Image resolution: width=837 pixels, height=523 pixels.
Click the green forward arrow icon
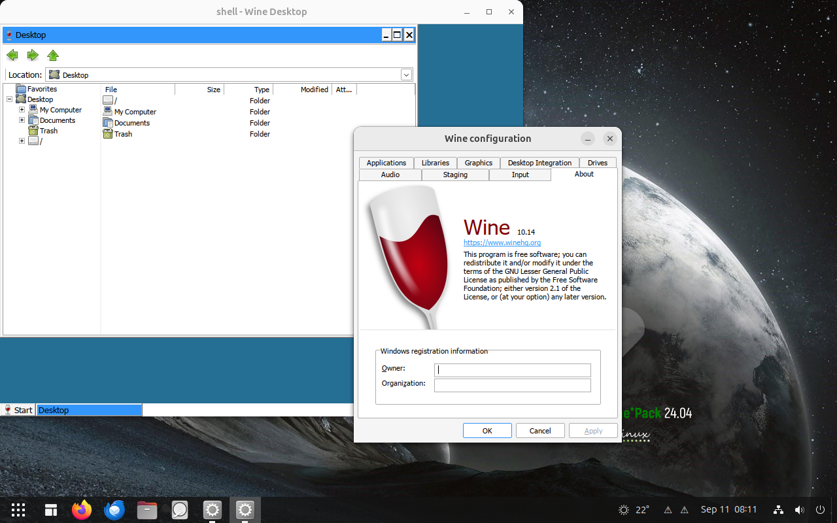click(x=33, y=55)
